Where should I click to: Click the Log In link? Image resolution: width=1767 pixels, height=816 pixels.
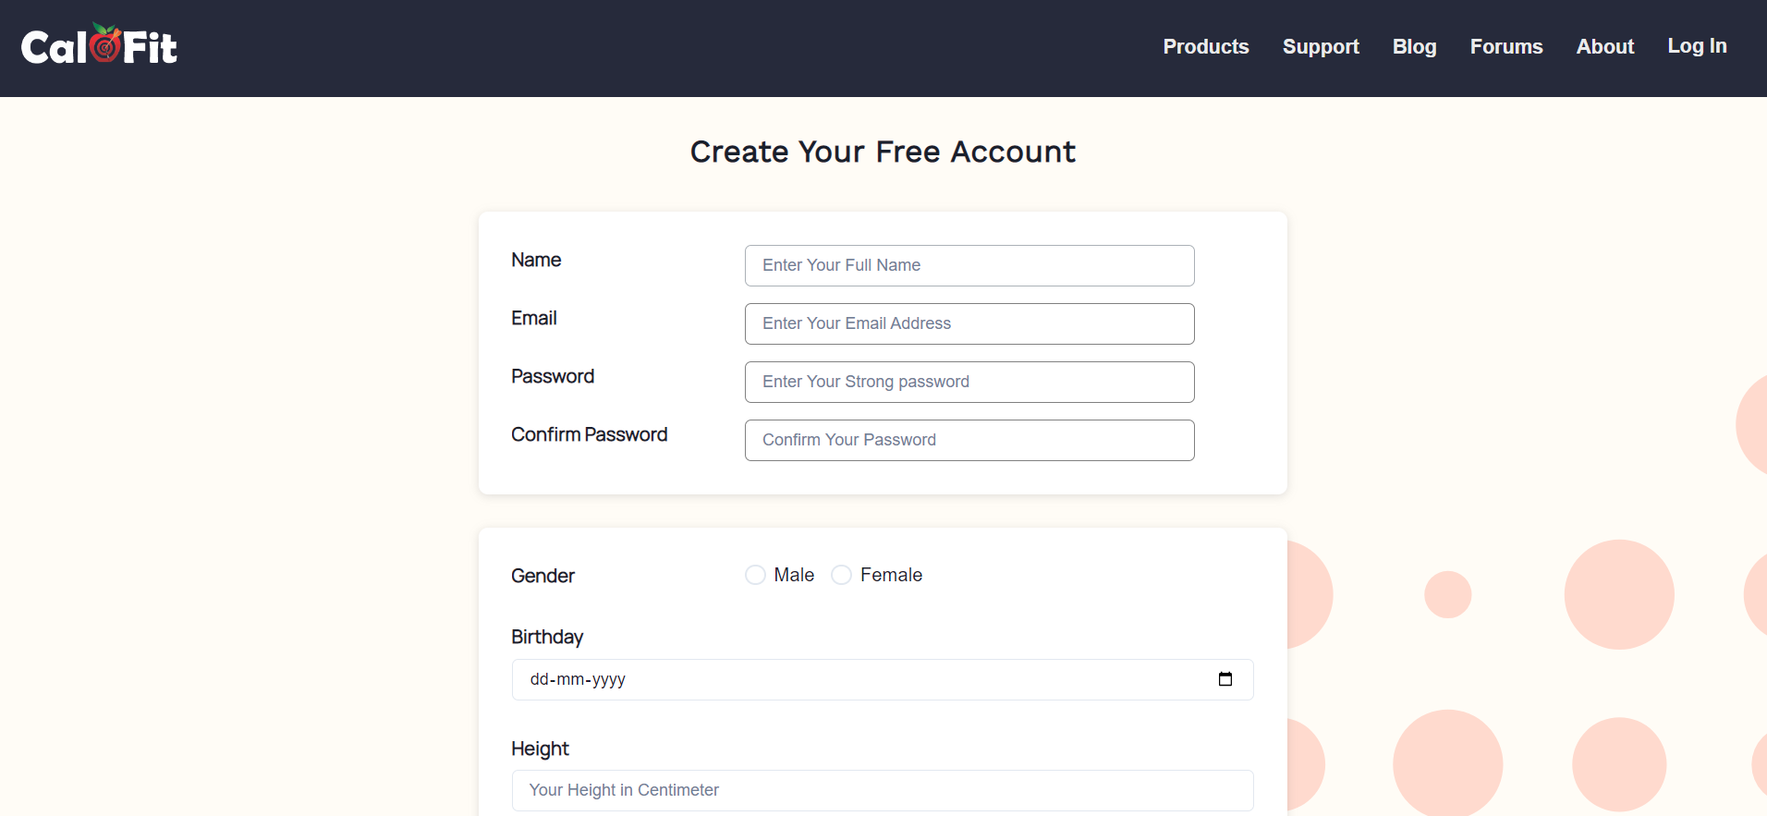point(1698,45)
